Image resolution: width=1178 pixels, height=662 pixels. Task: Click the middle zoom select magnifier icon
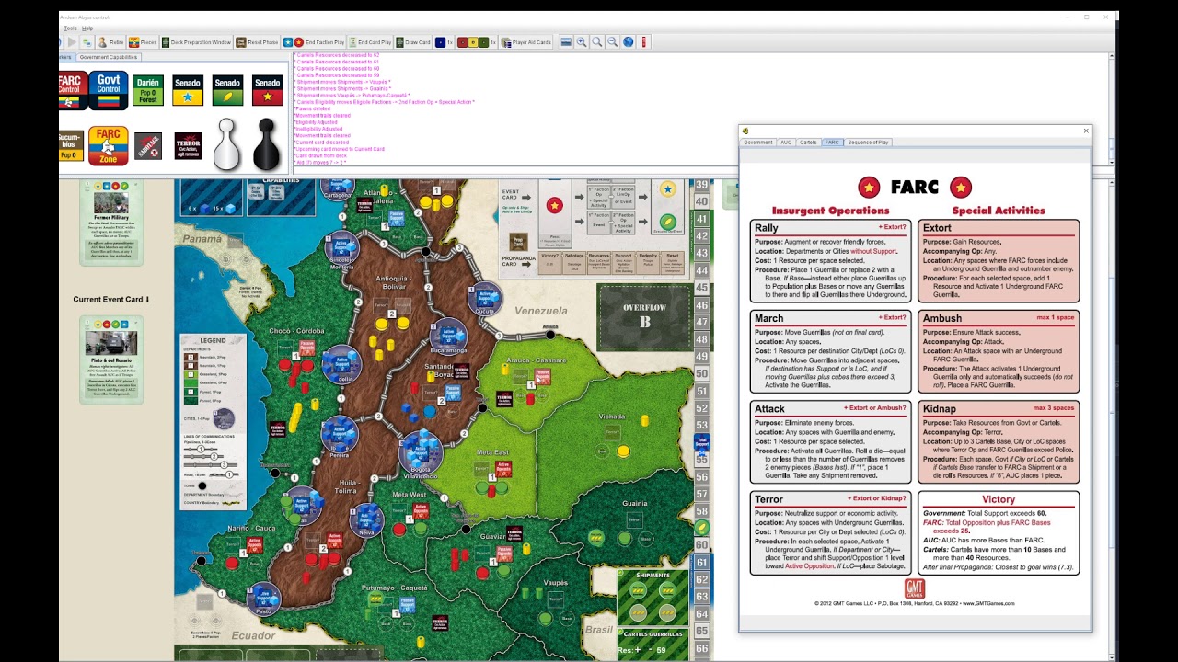click(597, 42)
